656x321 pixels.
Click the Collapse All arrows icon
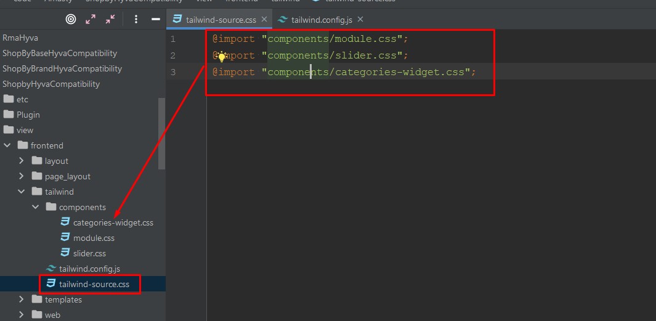[x=110, y=19]
